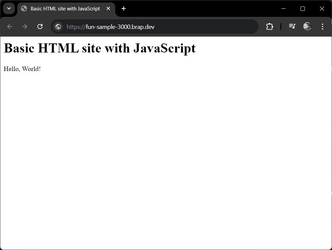332x250 pixels.
Task: Open the three-dot browser menu
Action: pyautogui.click(x=323, y=27)
